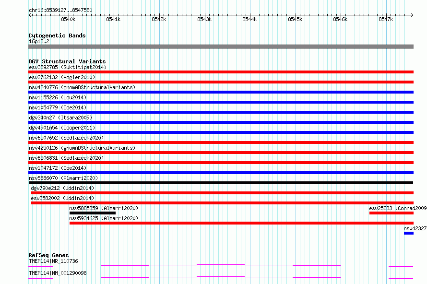This screenshot has height=284, width=427.
Task: Click the blue bar under nsv4240776
Action: (221, 92)
